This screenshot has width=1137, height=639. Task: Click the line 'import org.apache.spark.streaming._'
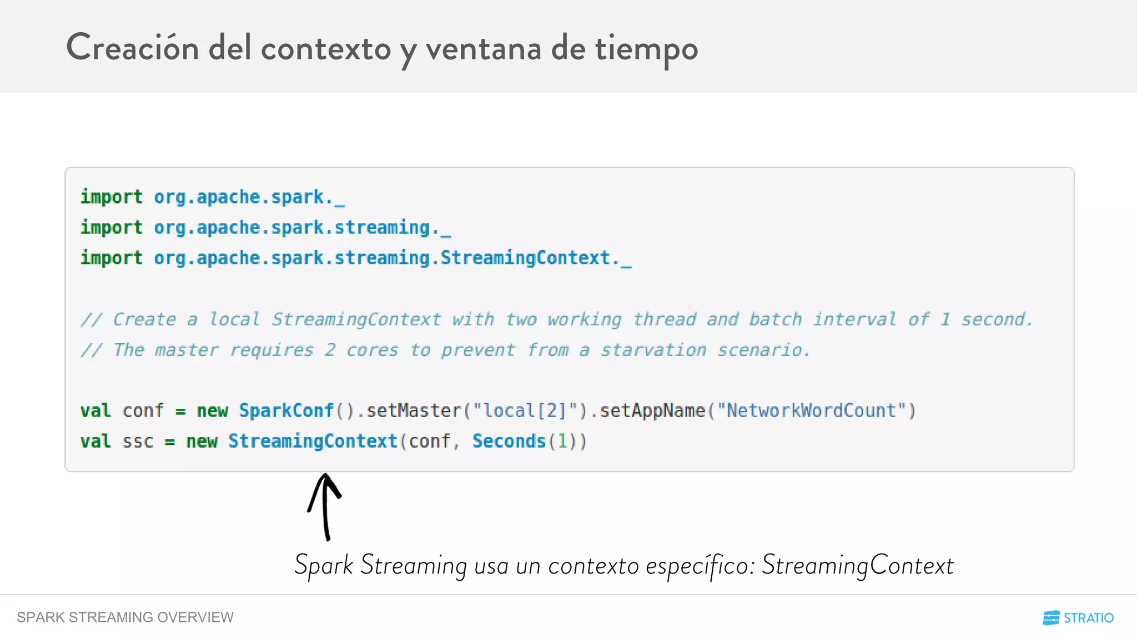coord(265,228)
